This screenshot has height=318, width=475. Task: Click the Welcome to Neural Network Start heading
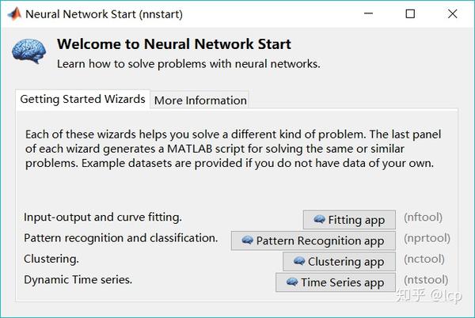(x=174, y=44)
